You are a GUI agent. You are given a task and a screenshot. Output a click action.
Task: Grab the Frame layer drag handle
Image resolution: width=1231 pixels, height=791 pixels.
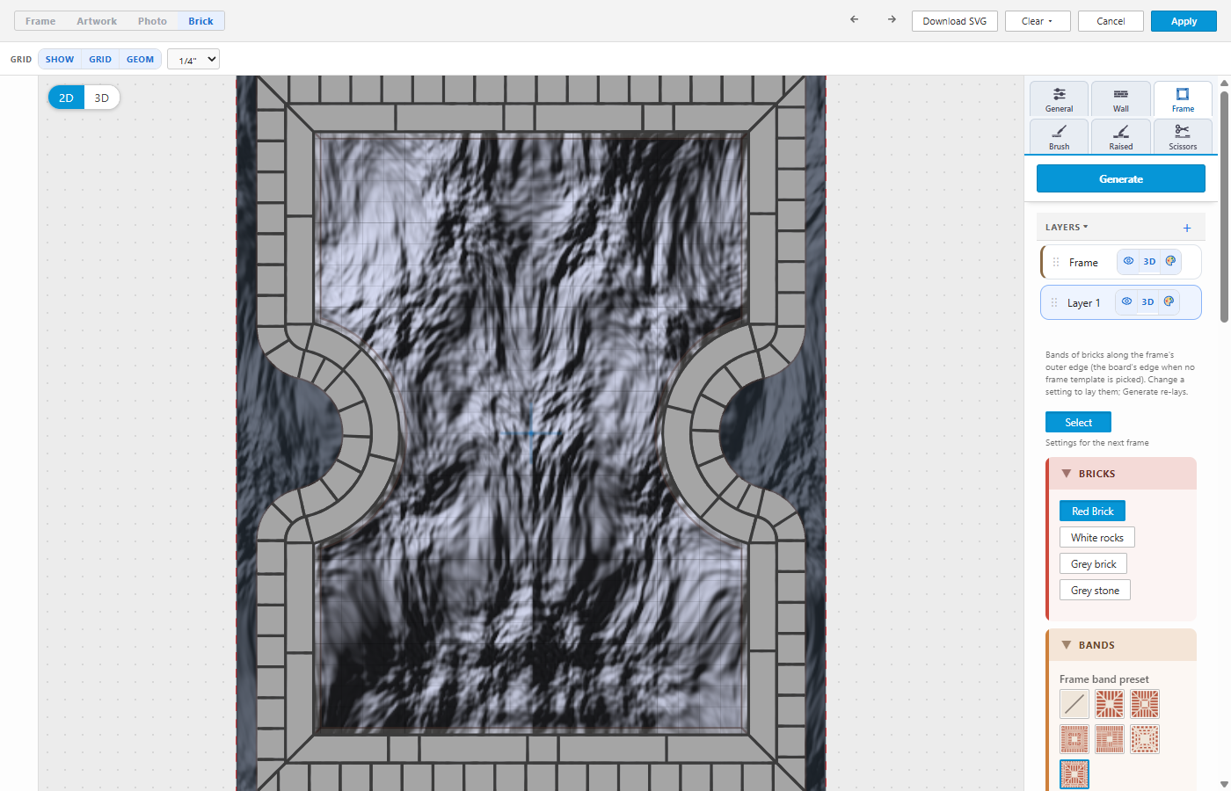point(1056,262)
